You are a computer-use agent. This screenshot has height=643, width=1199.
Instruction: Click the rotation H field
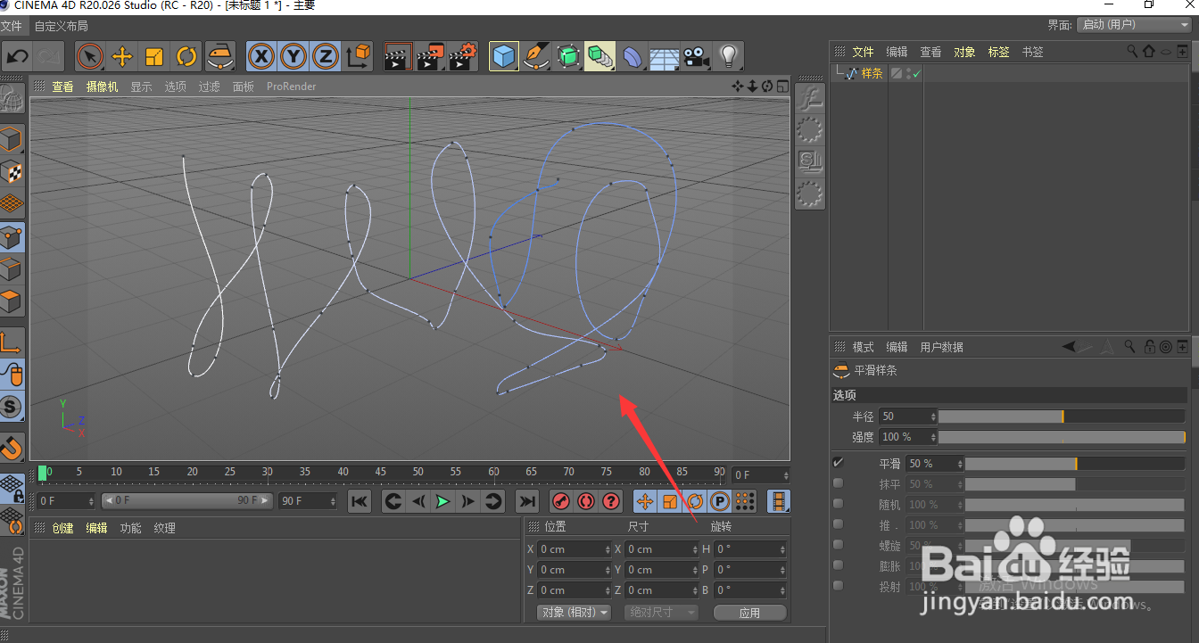749,549
